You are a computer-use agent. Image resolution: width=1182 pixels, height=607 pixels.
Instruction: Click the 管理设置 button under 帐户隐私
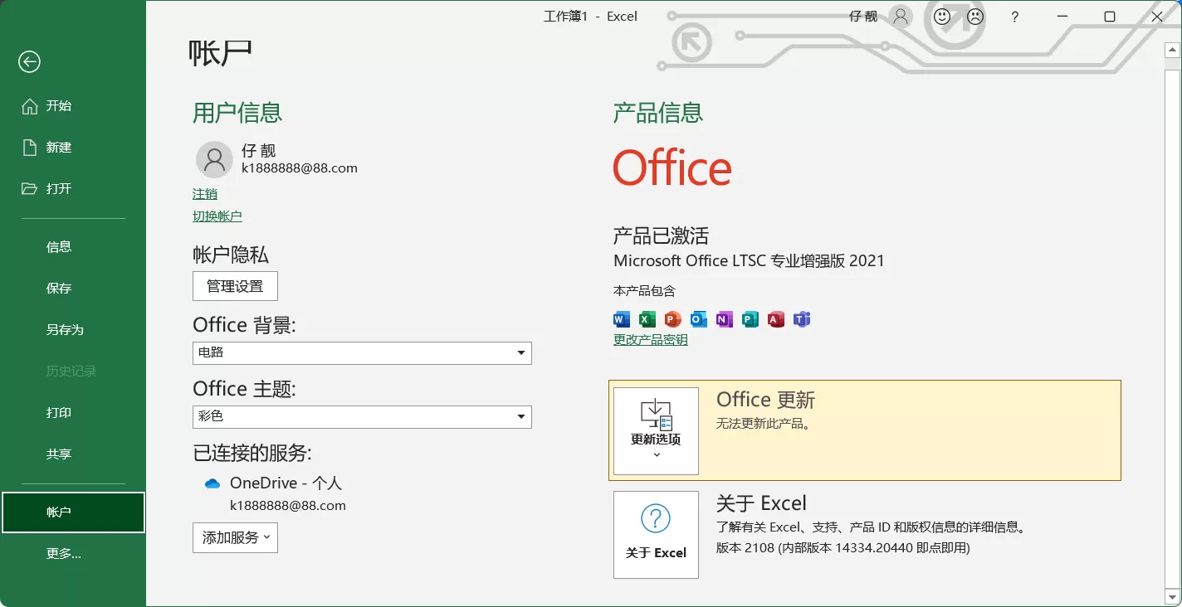235,285
